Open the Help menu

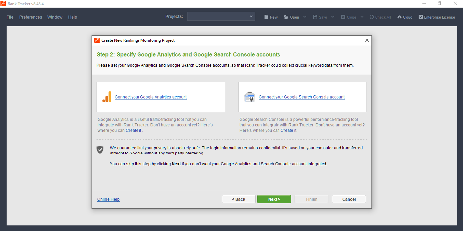click(x=73, y=17)
